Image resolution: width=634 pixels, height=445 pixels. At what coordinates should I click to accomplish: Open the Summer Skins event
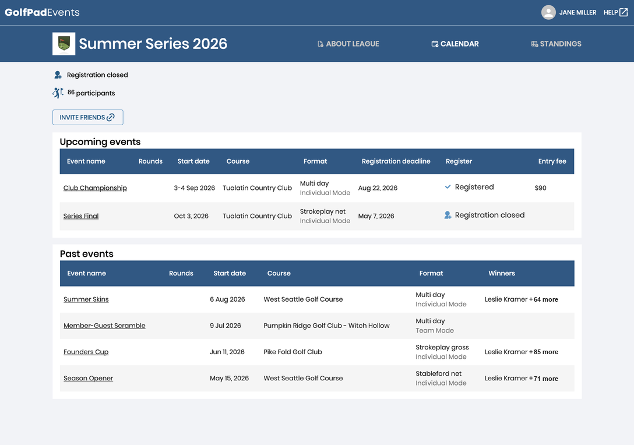click(x=86, y=299)
